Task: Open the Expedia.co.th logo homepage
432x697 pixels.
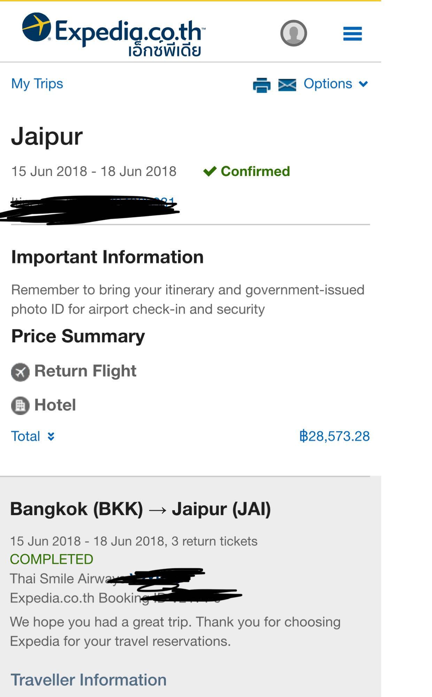Action: click(x=114, y=35)
